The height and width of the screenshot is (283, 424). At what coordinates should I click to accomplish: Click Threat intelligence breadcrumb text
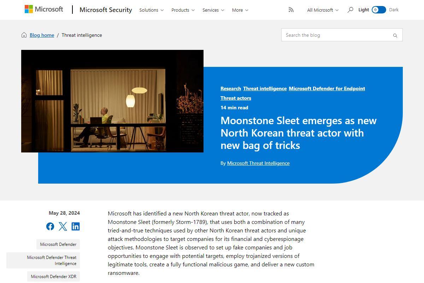coord(82,35)
